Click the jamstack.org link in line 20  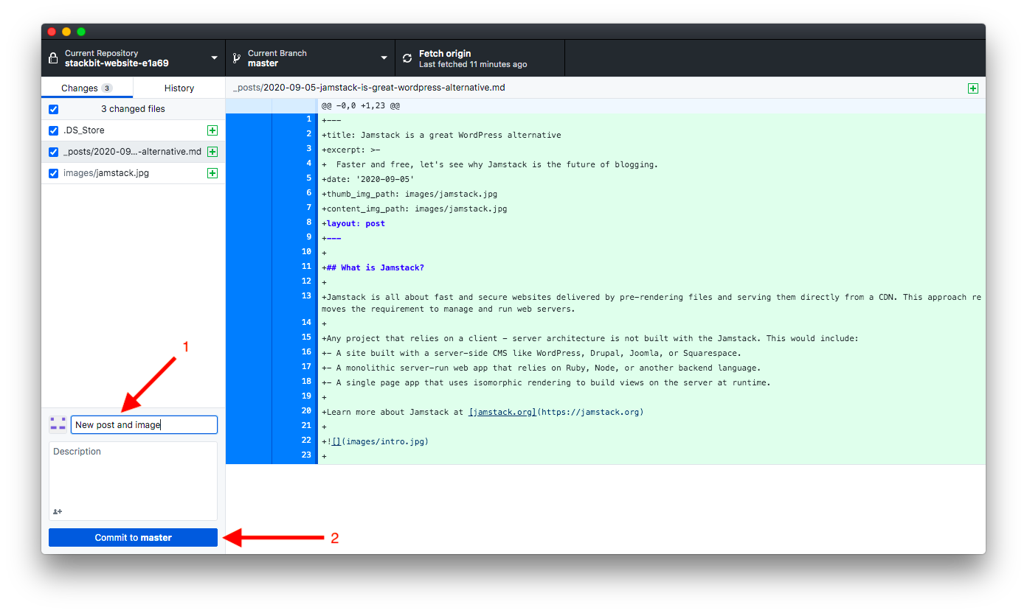502,412
